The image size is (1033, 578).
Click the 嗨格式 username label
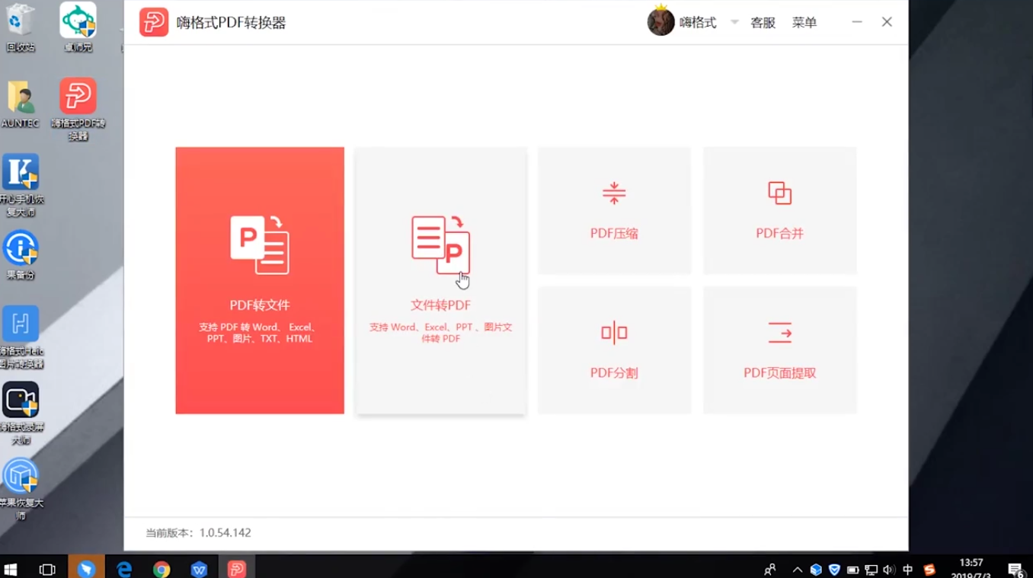698,23
